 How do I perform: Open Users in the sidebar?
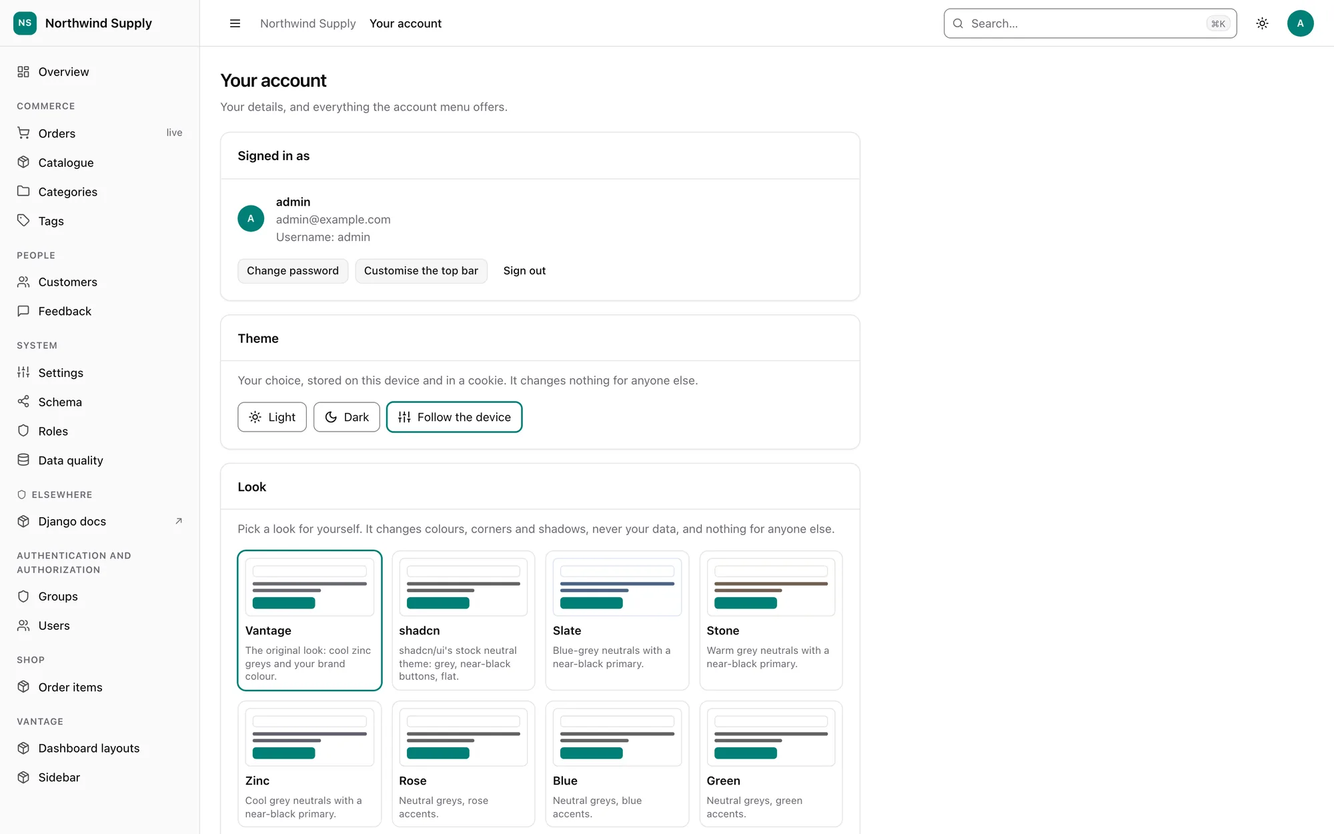click(100, 626)
